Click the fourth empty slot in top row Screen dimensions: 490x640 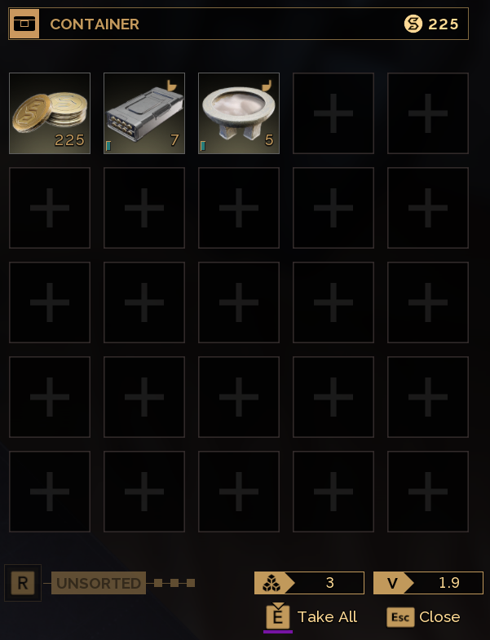pos(333,113)
